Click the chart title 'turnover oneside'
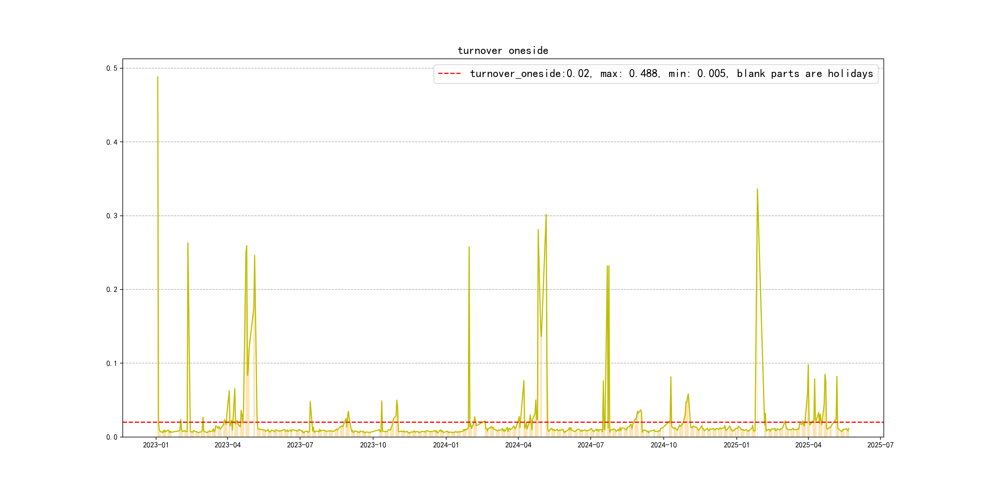The image size is (982, 491). point(503,51)
